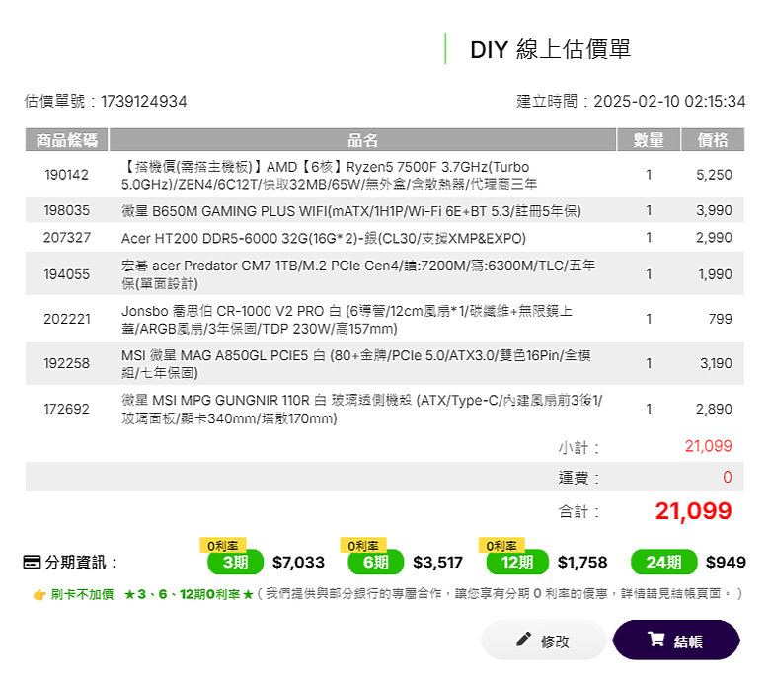
Task: Click the MSI MPG GUNGNIR 110R name
Action: (362, 409)
